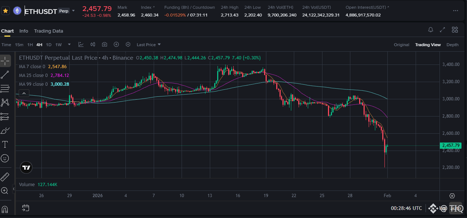Select the 1W timeframe

coord(58,45)
